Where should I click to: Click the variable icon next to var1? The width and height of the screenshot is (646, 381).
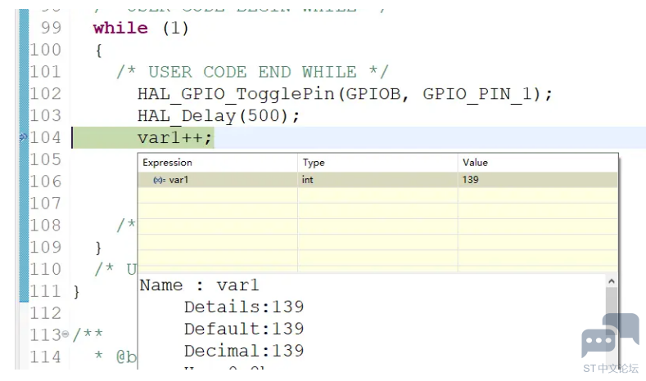(x=159, y=180)
